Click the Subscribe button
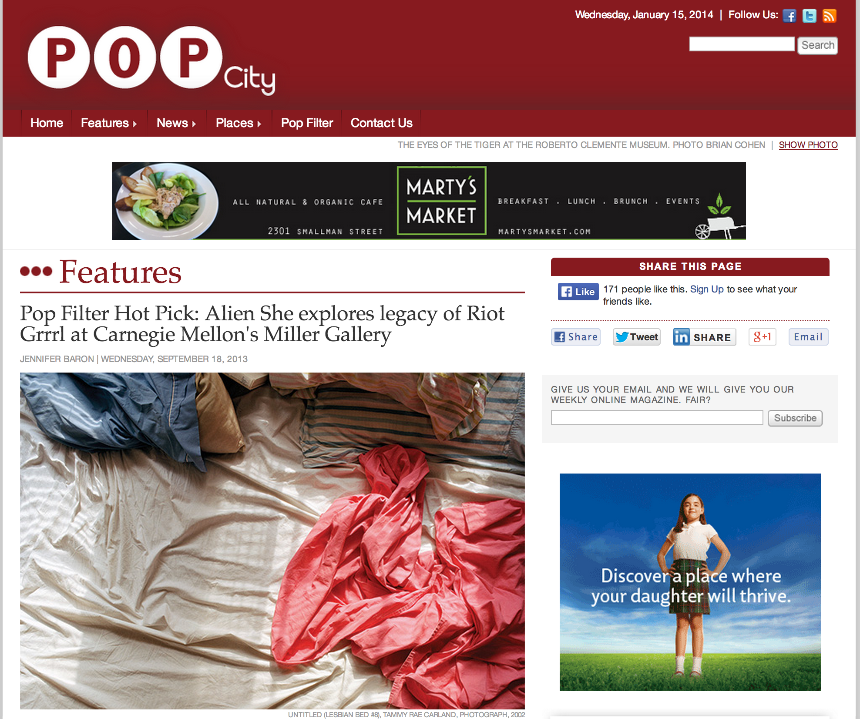This screenshot has height=719, width=860. tap(795, 418)
